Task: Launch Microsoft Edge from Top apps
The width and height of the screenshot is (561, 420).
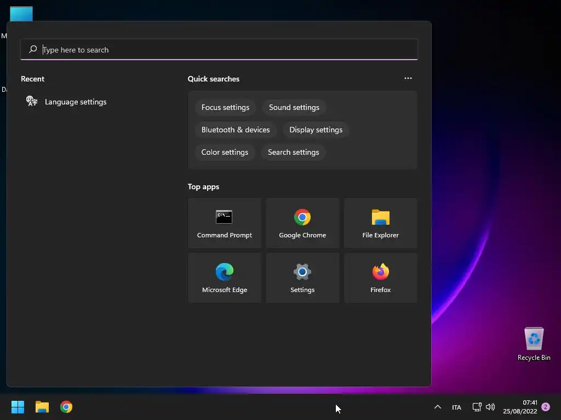Action: [224, 278]
